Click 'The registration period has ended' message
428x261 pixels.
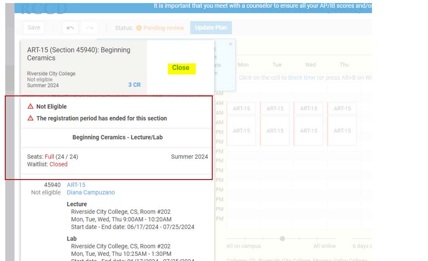102,118
